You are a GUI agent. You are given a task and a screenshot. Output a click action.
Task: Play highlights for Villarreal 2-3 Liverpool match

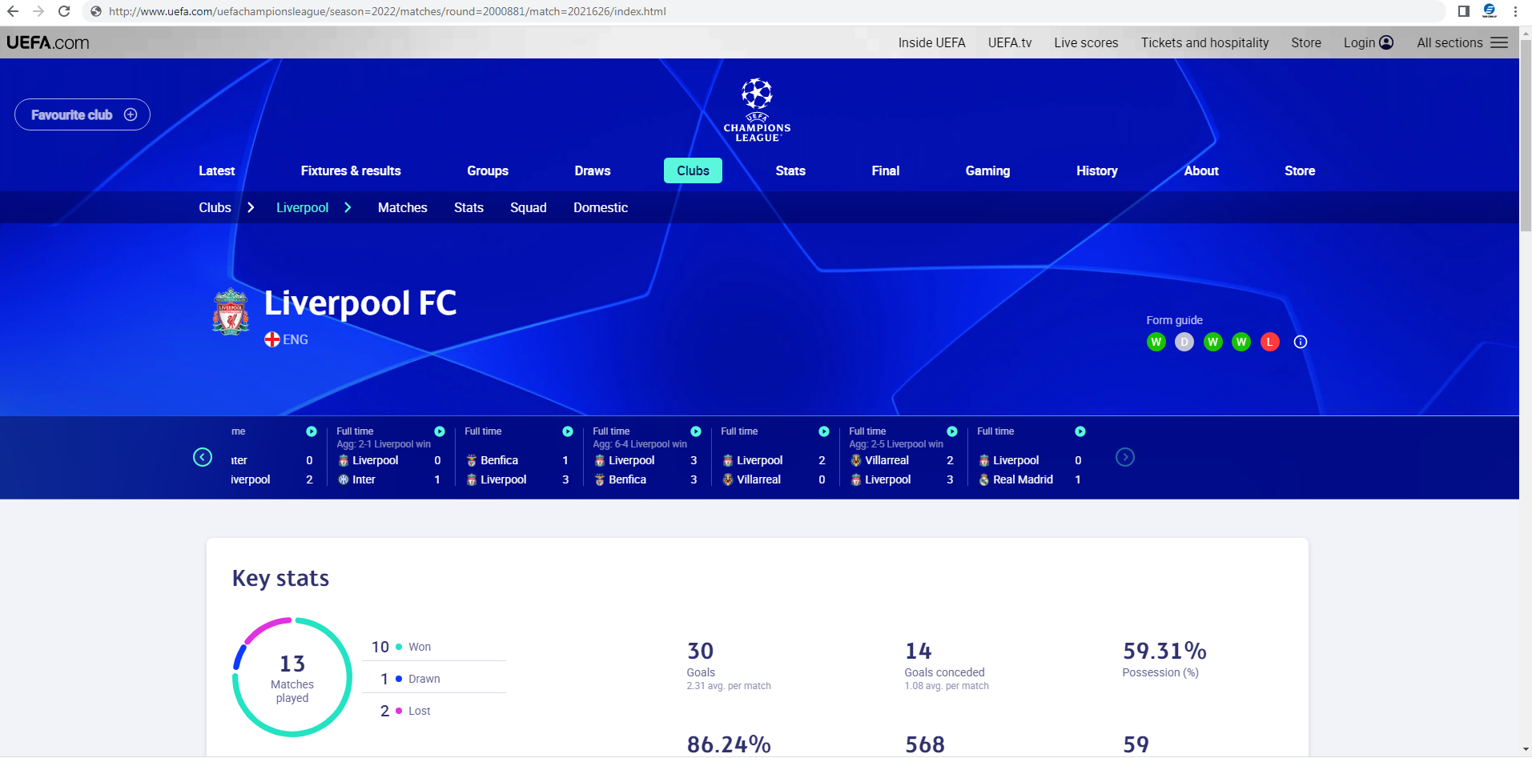point(952,431)
